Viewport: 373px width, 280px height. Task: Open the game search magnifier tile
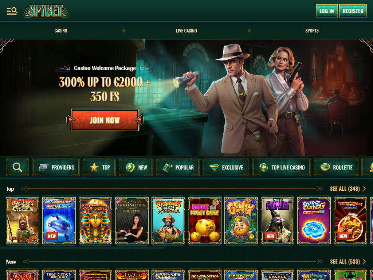tap(17, 167)
